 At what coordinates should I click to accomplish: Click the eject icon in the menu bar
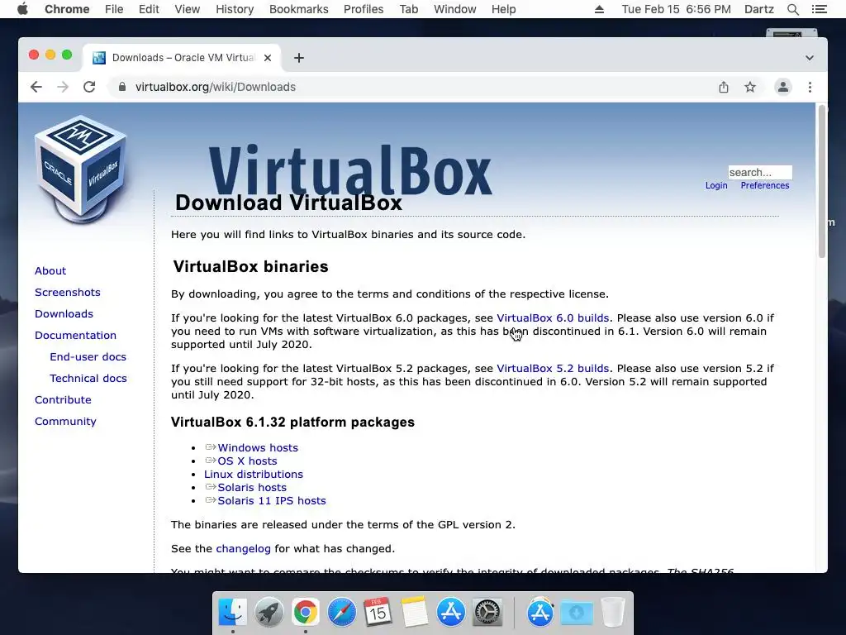point(599,9)
